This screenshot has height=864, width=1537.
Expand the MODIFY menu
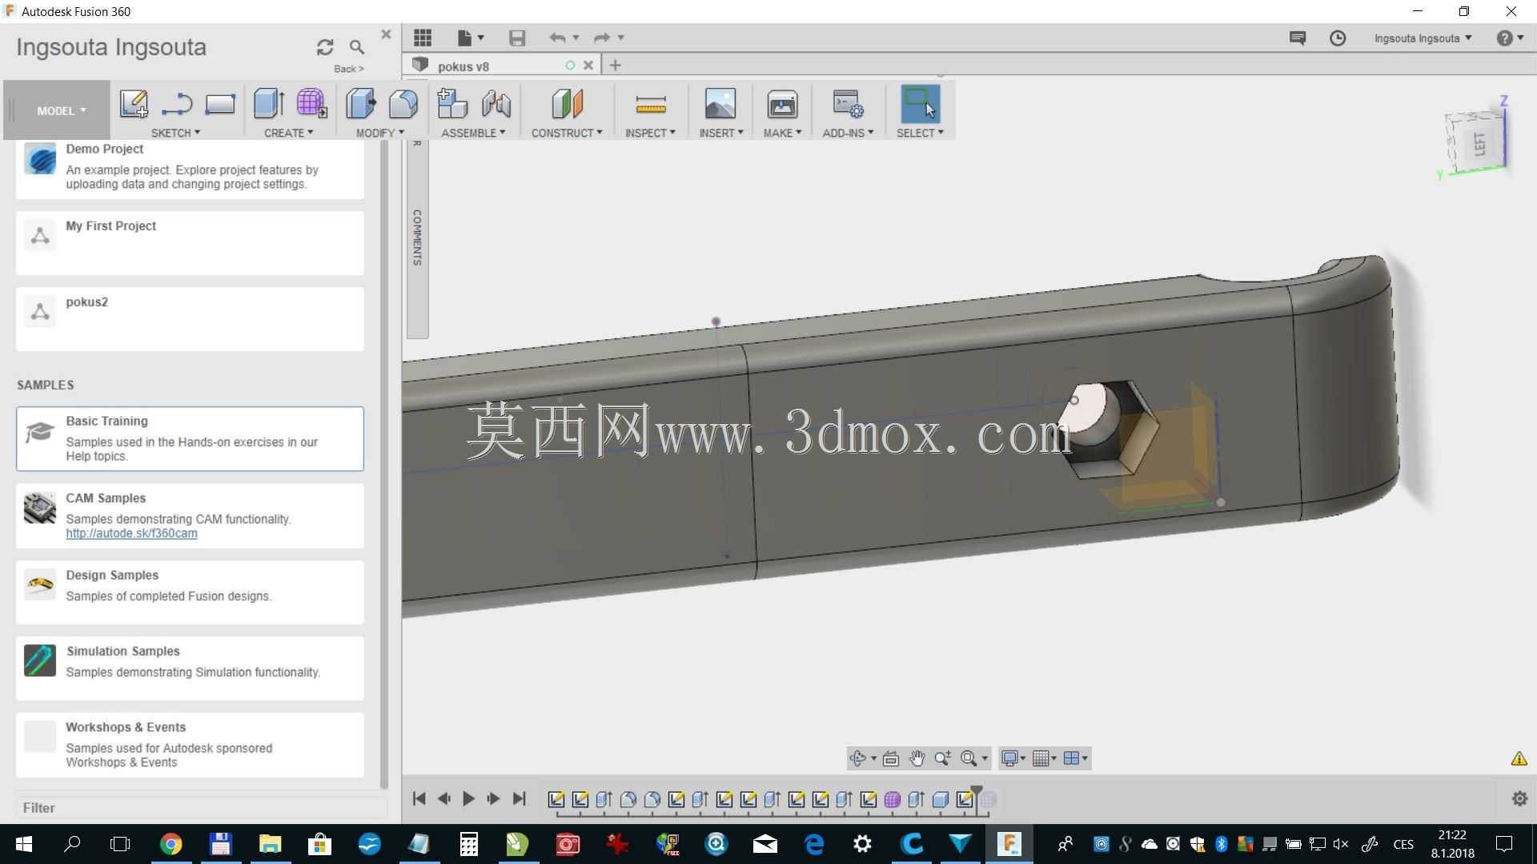tap(380, 133)
